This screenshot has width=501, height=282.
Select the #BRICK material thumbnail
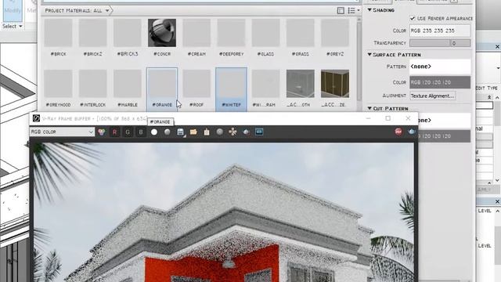click(x=58, y=33)
